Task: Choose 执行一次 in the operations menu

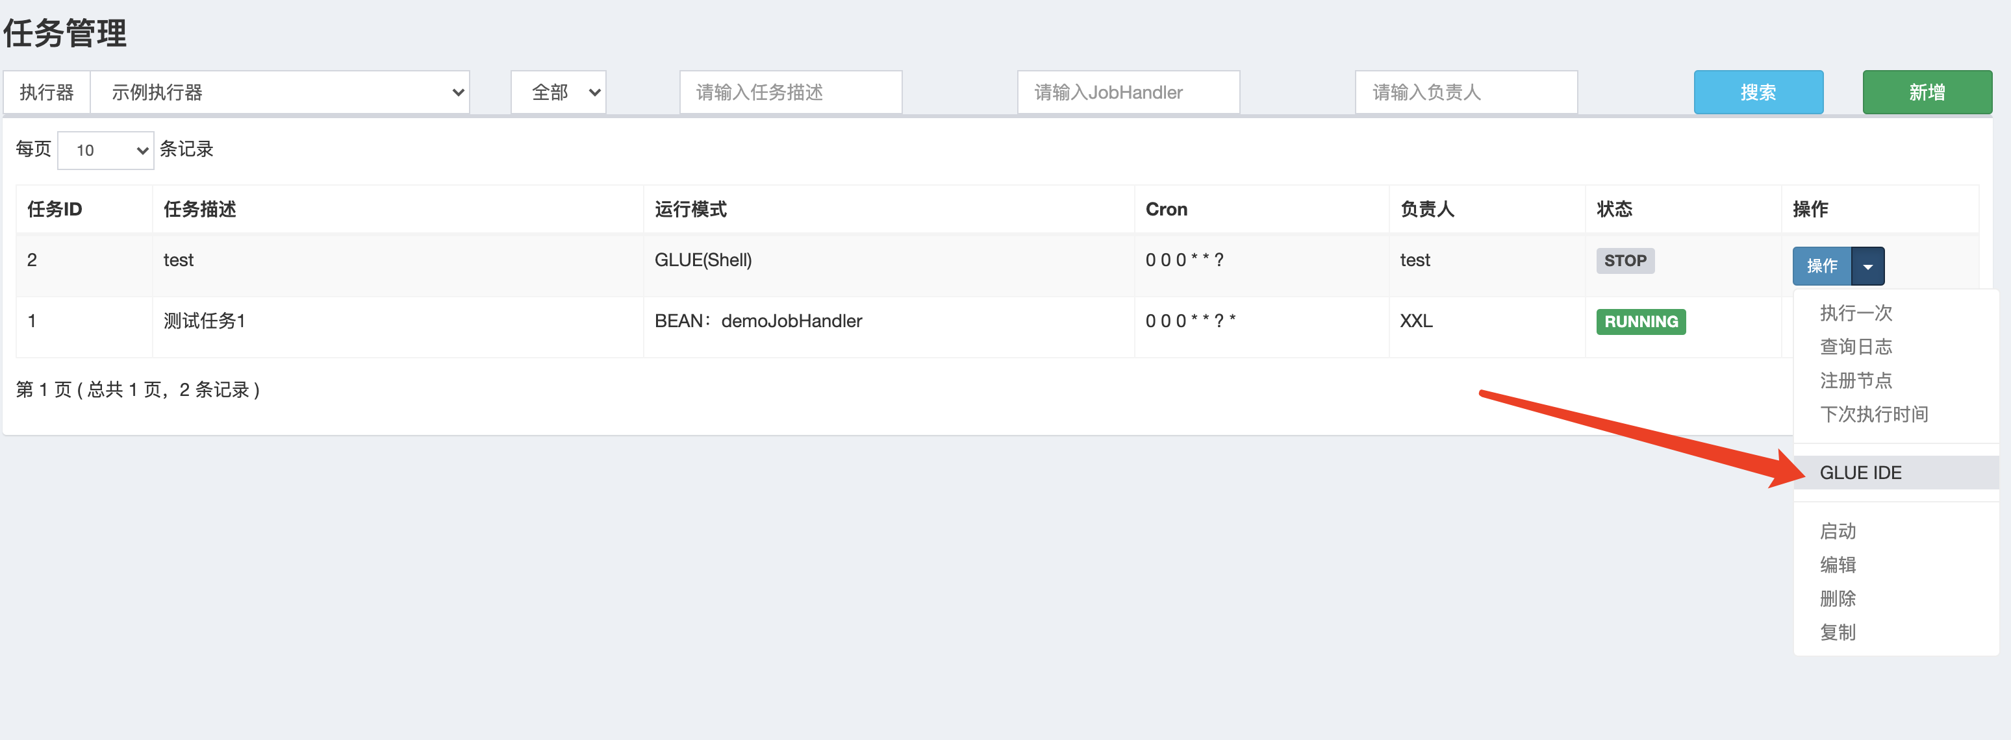Action: pos(1856,313)
